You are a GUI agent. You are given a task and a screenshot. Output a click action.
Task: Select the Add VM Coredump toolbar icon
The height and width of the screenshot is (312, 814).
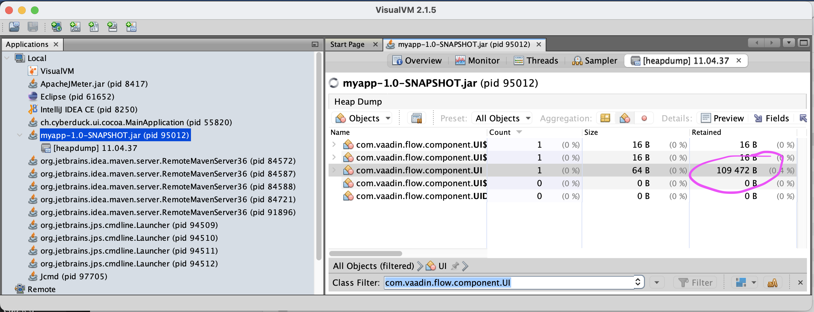tap(94, 27)
